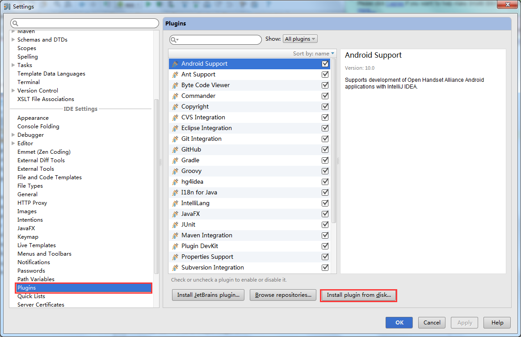Uncheck the GitHub plugin checkbox
The height and width of the screenshot is (337, 521).
pos(325,150)
